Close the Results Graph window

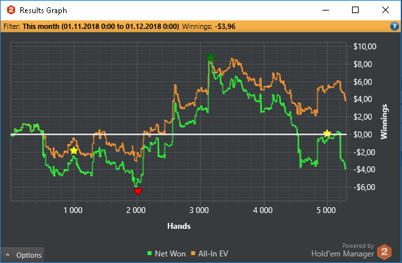(386, 11)
